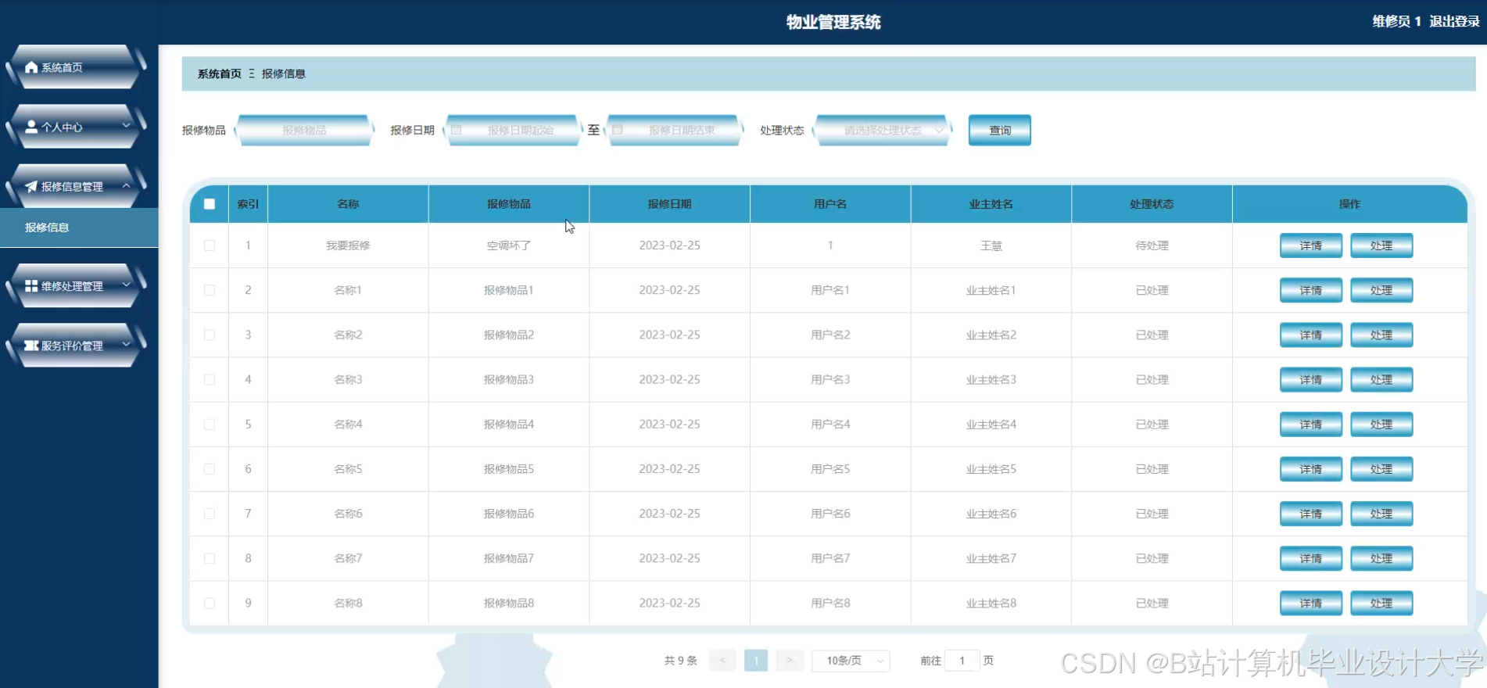Expand the 个人中心 menu chevron

coord(126,126)
